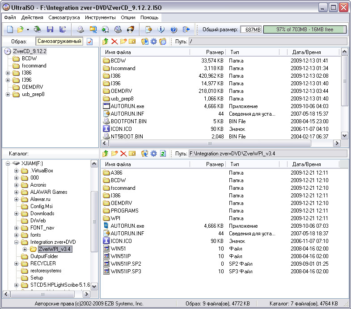
Task: Expand the ZverWPI_v3.4 folder node
Action: pyautogui.click(x=25, y=249)
